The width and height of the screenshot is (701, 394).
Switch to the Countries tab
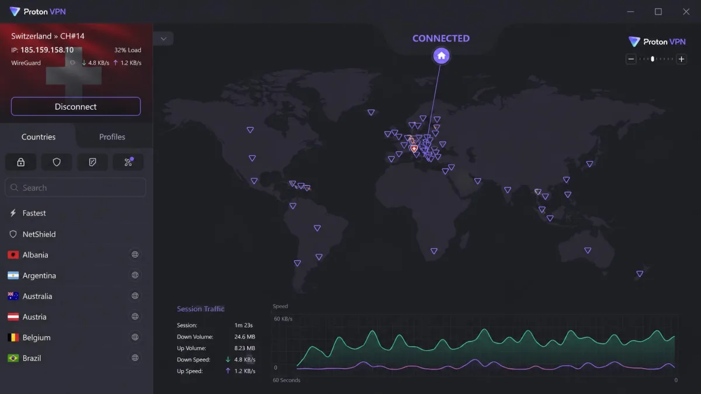[39, 137]
